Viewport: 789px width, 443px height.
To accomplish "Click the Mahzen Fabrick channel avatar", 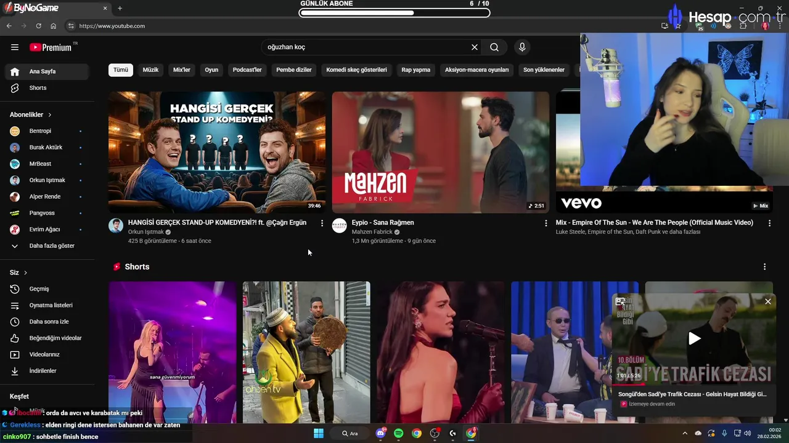I will tap(340, 225).
